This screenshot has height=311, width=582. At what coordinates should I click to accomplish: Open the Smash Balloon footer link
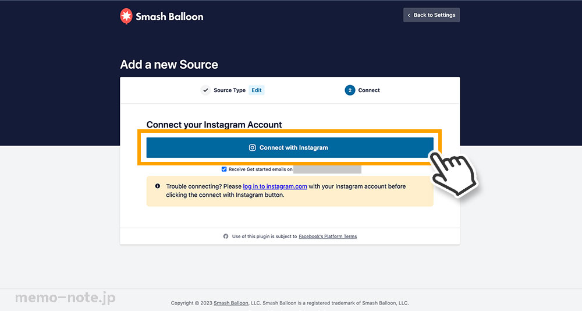pos(231,303)
